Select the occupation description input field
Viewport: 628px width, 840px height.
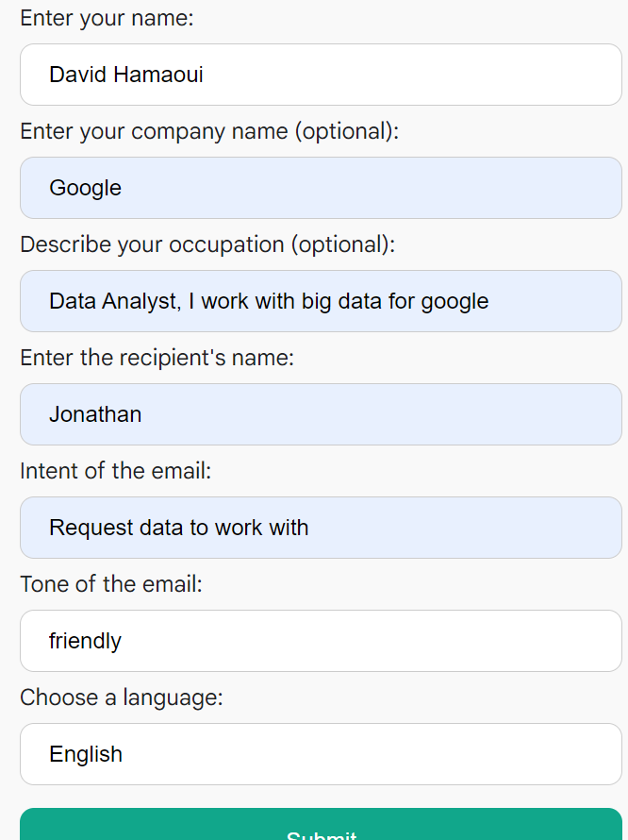tap(321, 301)
